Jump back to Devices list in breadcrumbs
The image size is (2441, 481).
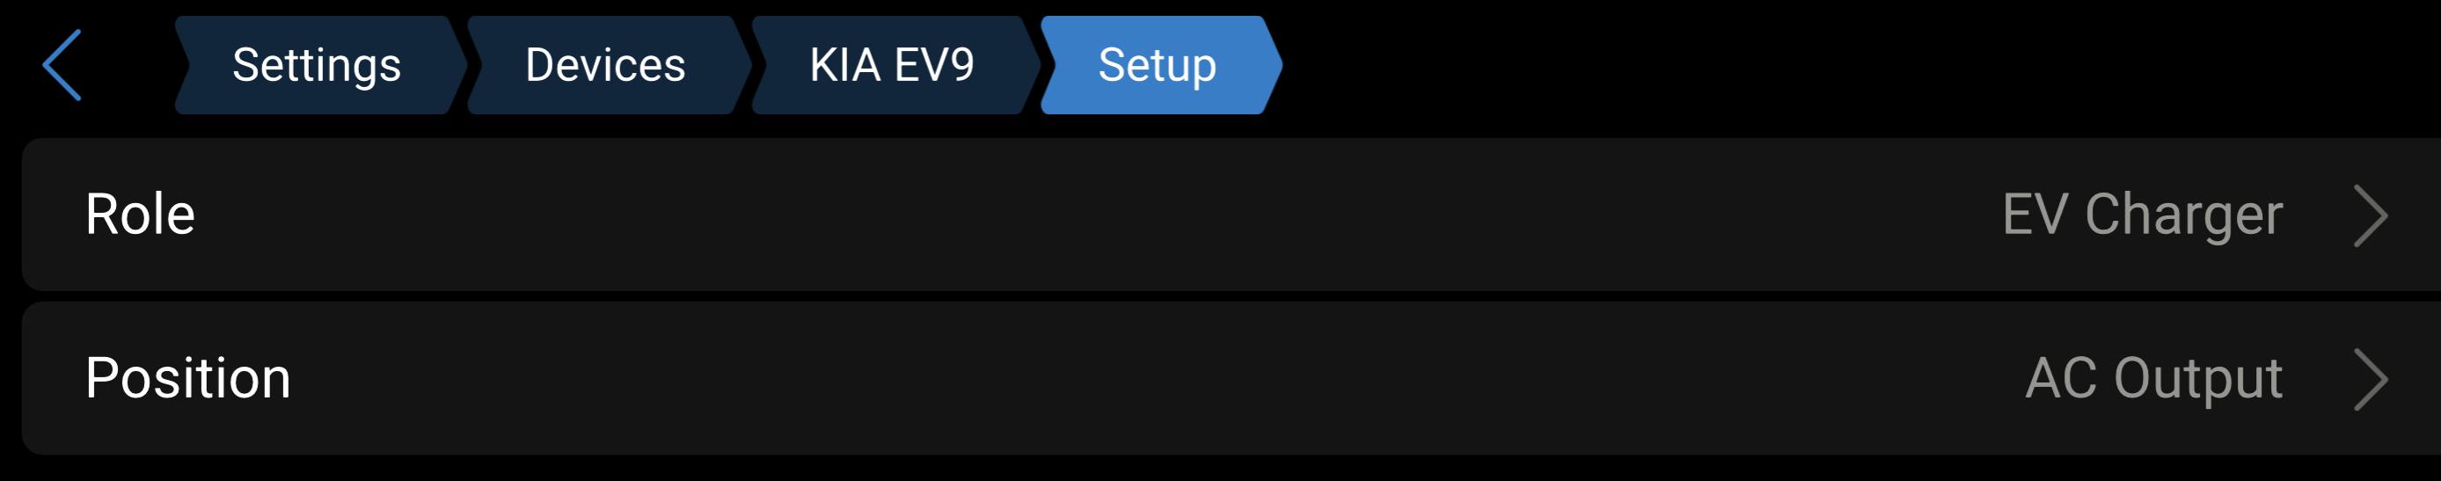(604, 64)
